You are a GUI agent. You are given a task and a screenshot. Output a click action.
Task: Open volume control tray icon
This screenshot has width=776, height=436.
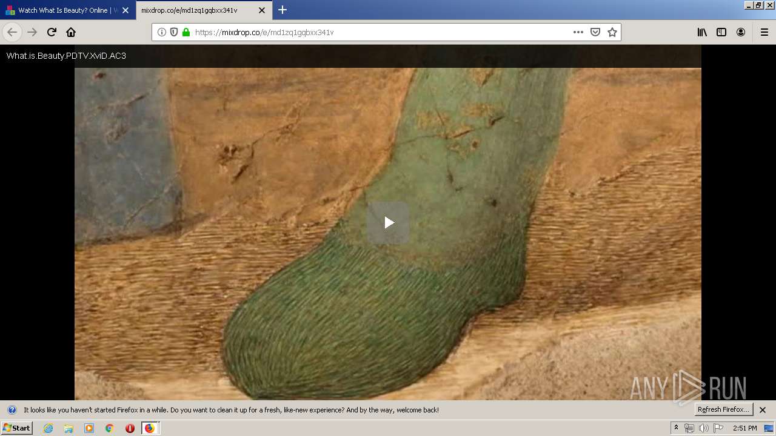click(704, 428)
